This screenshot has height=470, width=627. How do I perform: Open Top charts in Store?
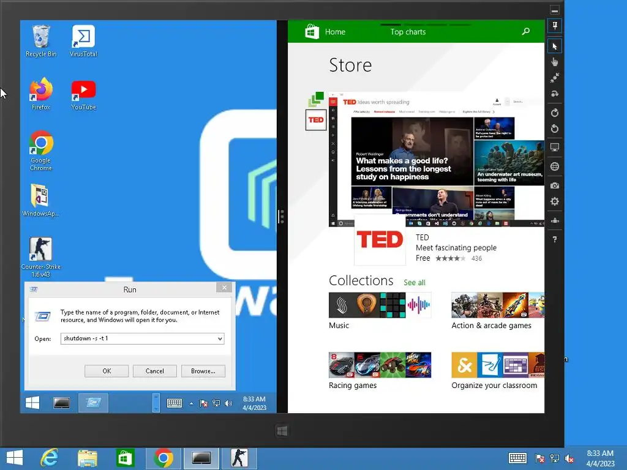point(408,32)
